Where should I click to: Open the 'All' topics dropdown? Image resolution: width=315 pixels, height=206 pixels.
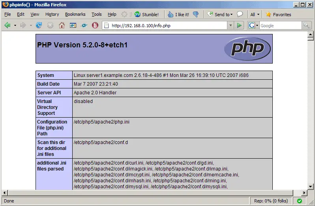click(x=255, y=15)
